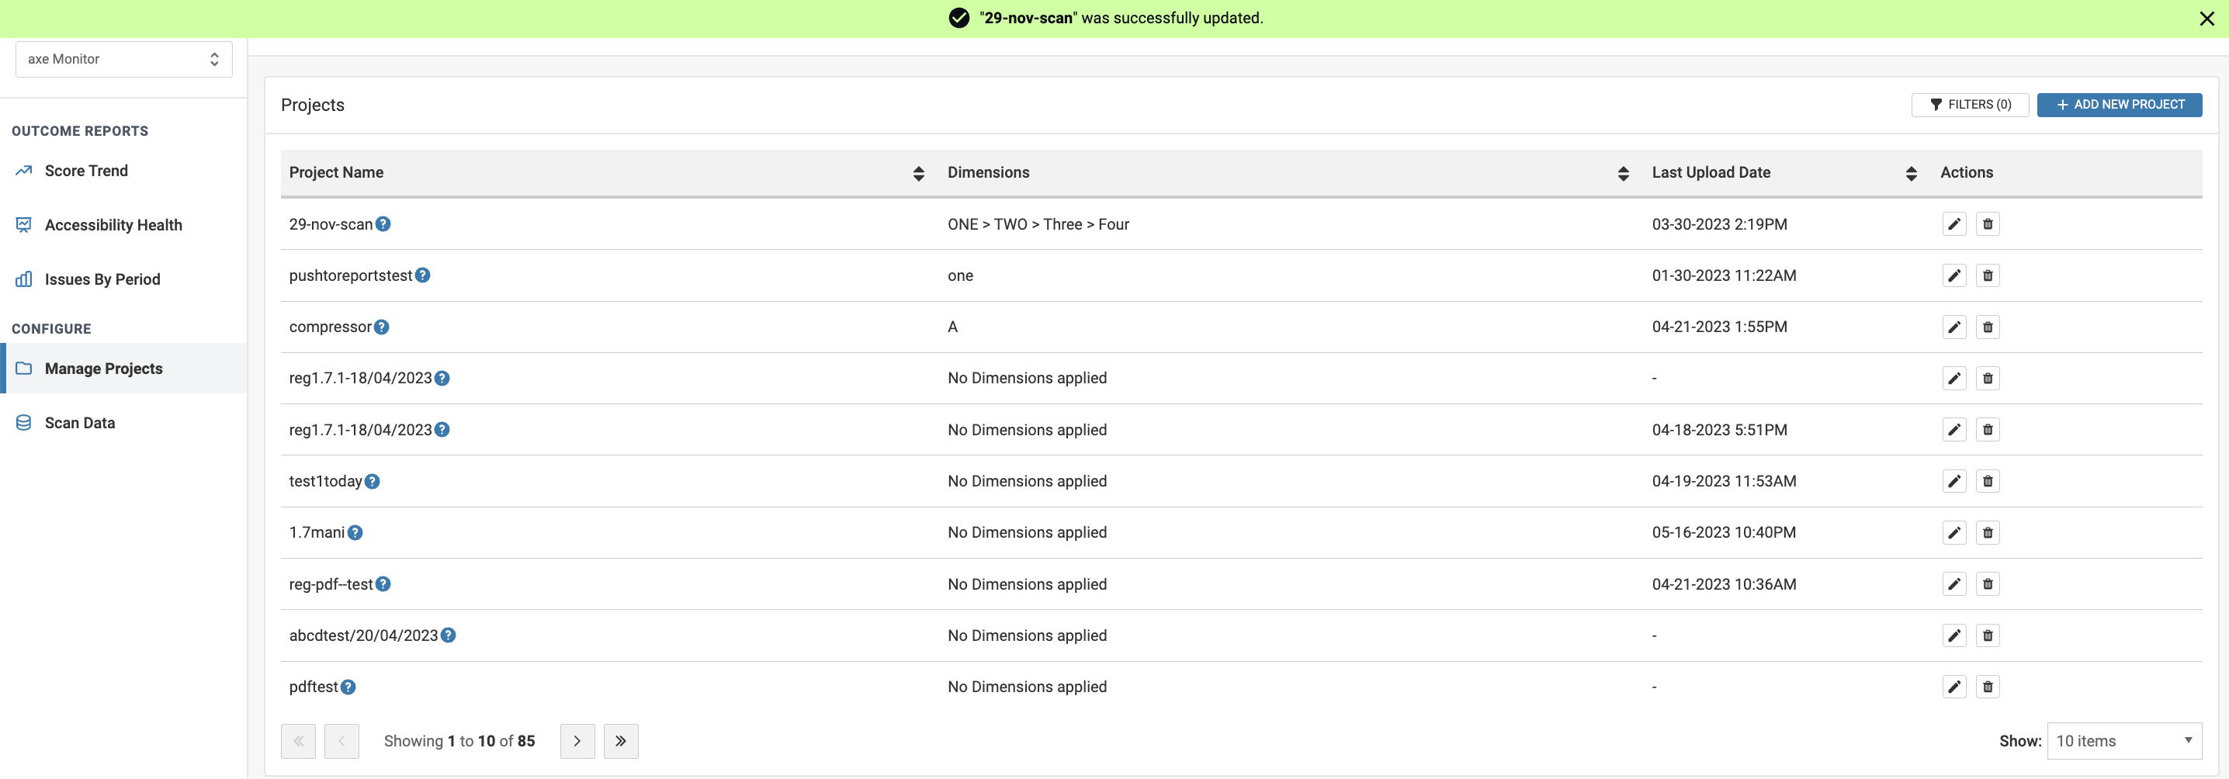Viewport: 2229px width, 779px height.
Task: Expand the Show items per page dropdown
Action: pos(2123,741)
